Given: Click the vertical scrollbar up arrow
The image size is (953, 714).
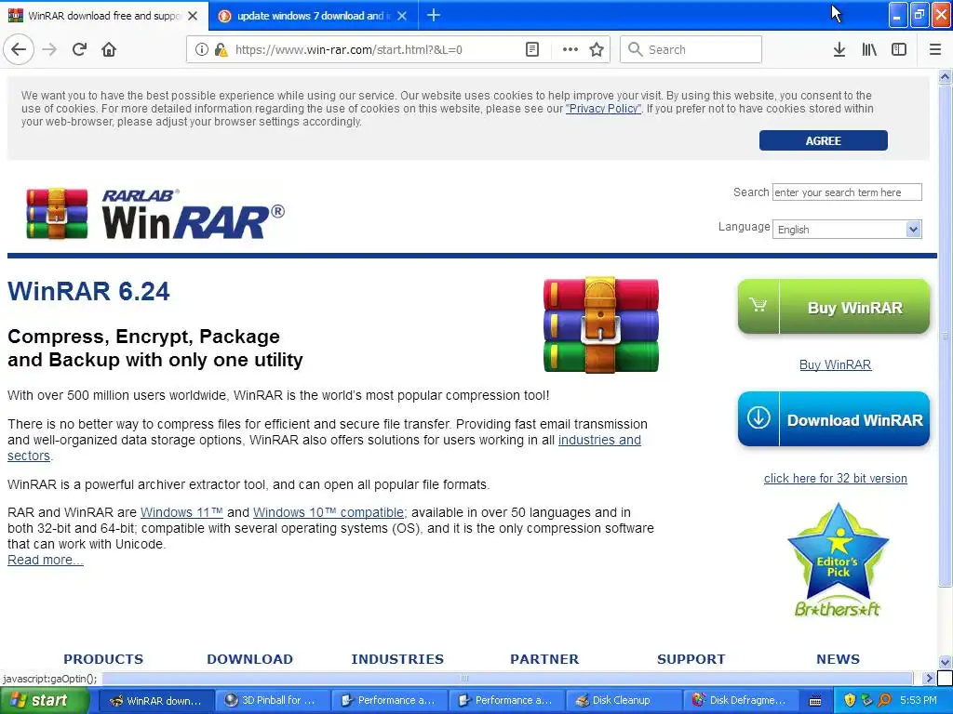Looking at the screenshot, I should [945, 76].
